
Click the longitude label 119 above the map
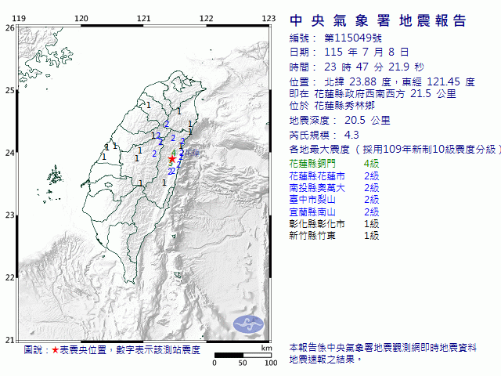point(19,18)
